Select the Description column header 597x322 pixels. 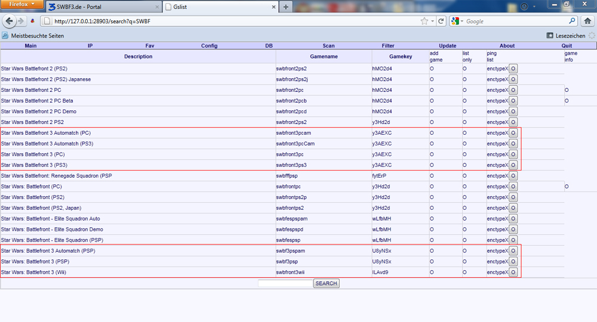[139, 56]
